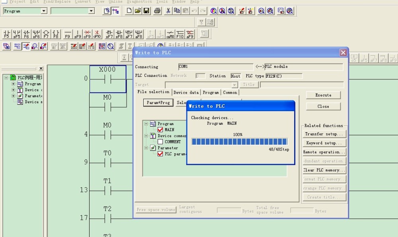Click the COM1 connecting field

click(216, 67)
